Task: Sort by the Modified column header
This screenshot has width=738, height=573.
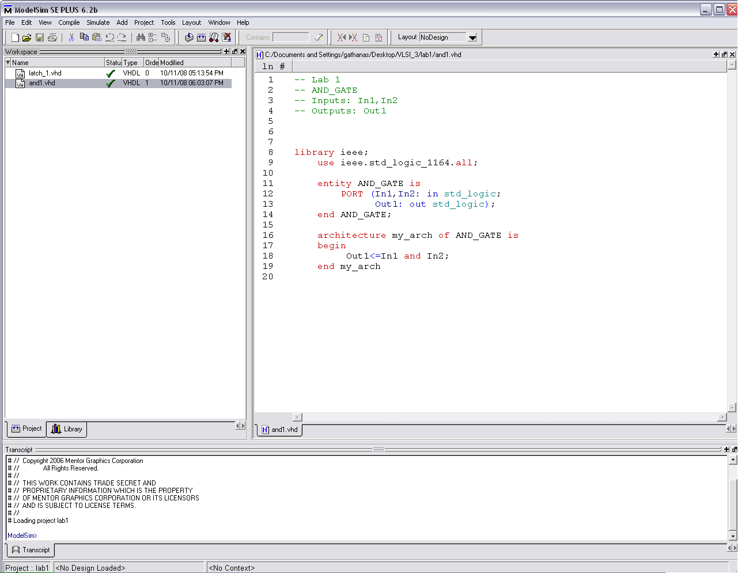Action: (195, 62)
